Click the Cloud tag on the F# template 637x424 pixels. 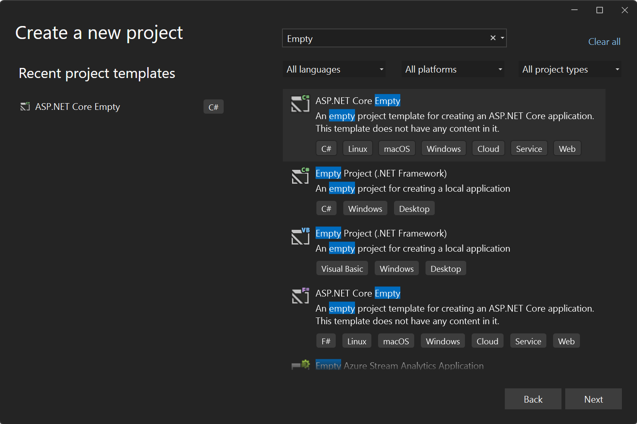pyautogui.click(x=488, y=341)
